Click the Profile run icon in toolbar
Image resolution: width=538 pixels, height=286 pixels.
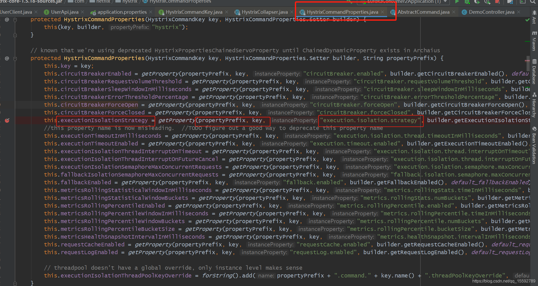tap(487, 2)
